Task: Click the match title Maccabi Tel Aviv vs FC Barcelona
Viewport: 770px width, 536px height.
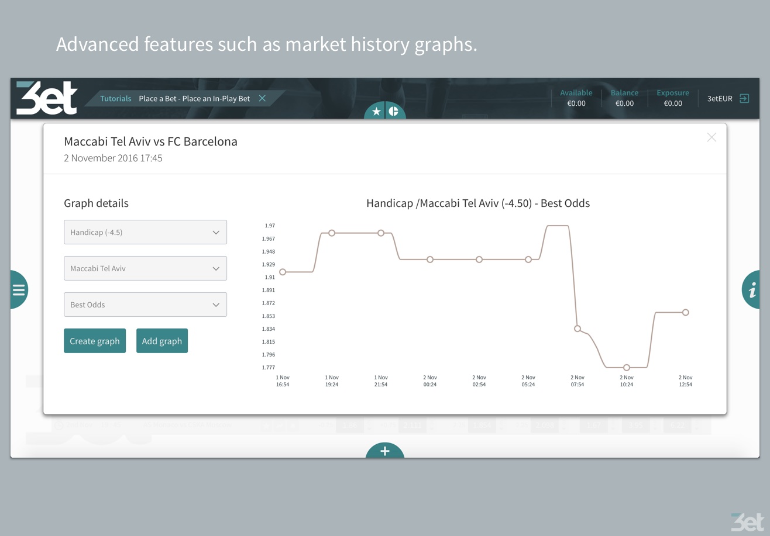Action: coord(150,141)
